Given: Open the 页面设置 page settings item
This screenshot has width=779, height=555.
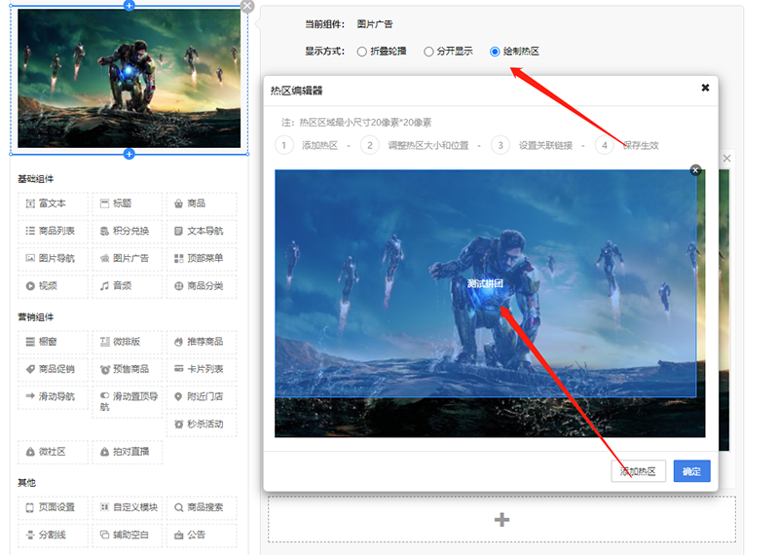Looking at the screenshot, I should (x=53, y=507).
